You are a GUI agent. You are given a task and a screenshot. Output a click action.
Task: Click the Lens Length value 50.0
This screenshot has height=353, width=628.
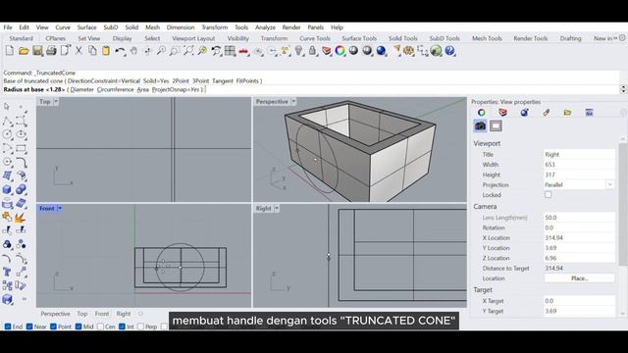pyautogui.click(x=579, y=218)
